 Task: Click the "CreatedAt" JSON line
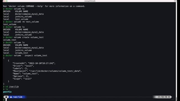(34, 63)
